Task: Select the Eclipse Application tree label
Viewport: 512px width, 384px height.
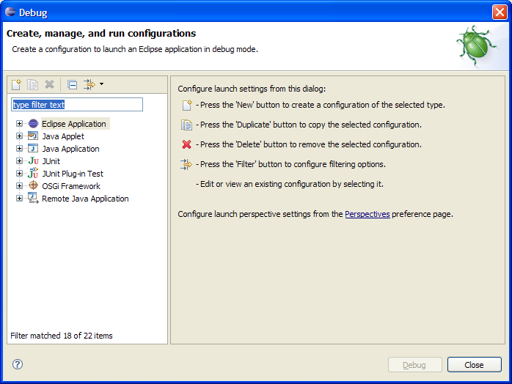Action: [74, 124]
